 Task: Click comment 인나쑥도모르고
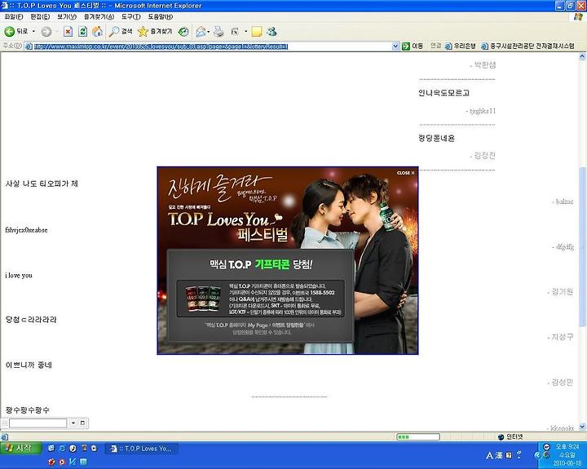(x=444, y=93)
